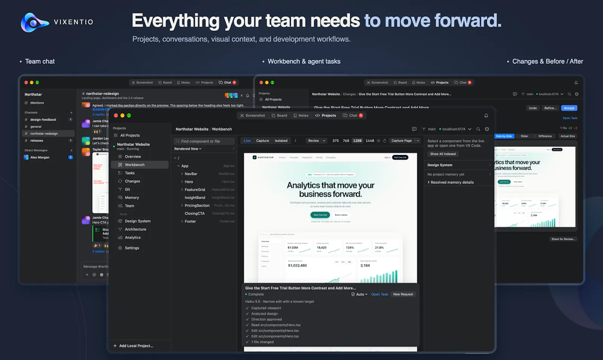Open the Notes tab in the front window
Screen dimensions: 603x360
301,115
